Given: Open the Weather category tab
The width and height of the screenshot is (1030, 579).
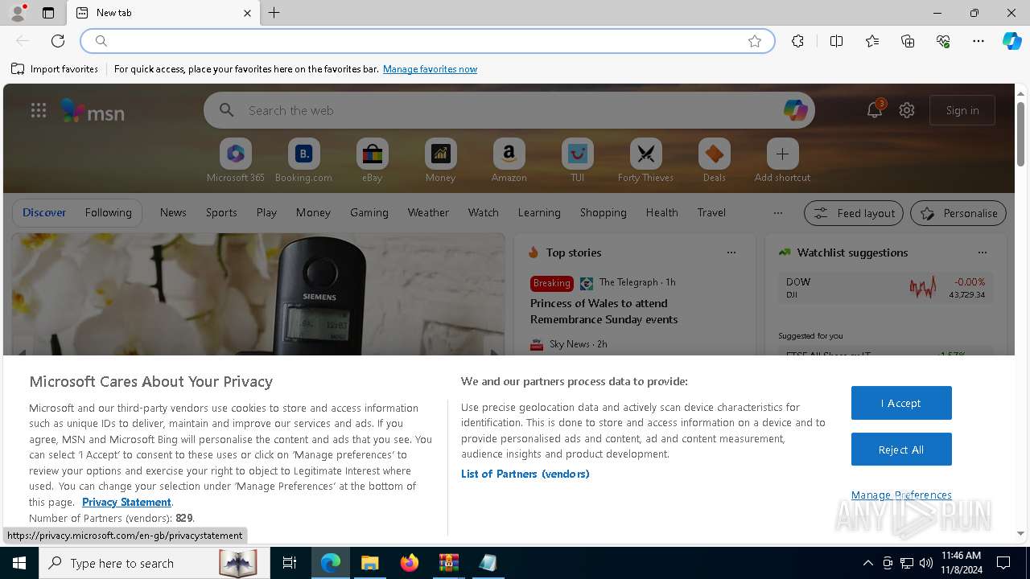Looking at the screenshot, I should tap(428, 212).
